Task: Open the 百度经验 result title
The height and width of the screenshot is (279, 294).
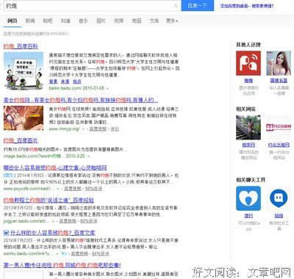Action: [x=49, y=200]
